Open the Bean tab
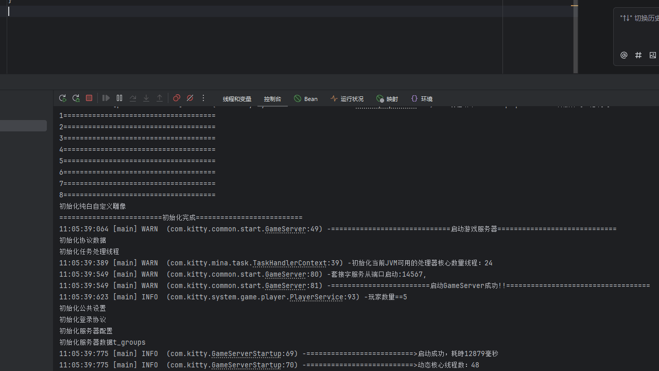This screenshot has height=371, width=659. coord(306,99)
